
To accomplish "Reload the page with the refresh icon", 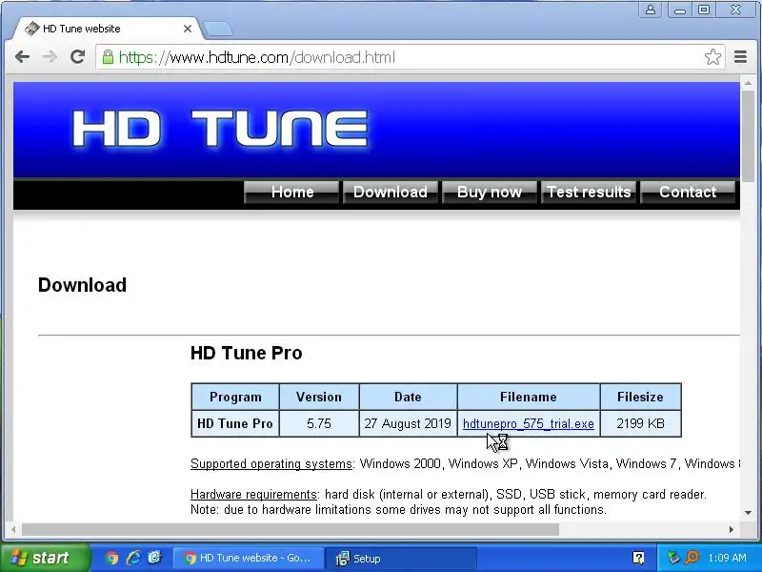I will [78, 57].
